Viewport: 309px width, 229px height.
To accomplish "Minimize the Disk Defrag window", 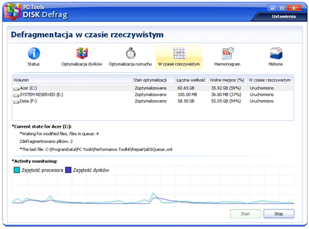I will pos(272,8).
